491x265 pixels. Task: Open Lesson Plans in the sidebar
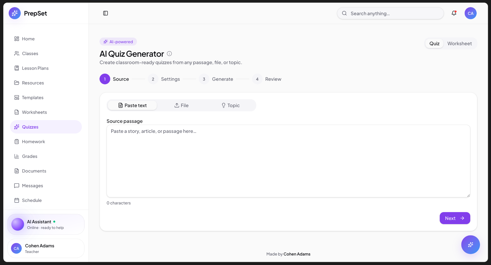[x=46, y=68]
